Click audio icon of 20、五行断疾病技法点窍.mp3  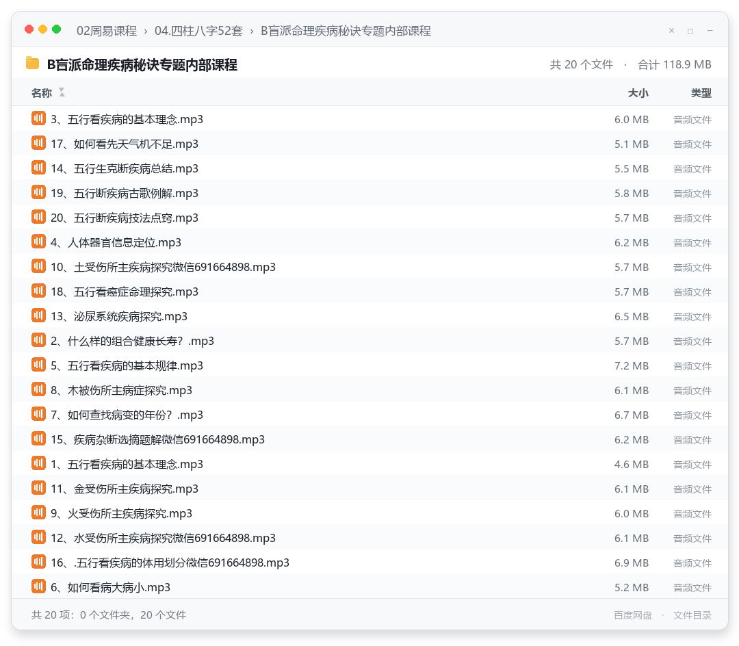click(38, 217)
